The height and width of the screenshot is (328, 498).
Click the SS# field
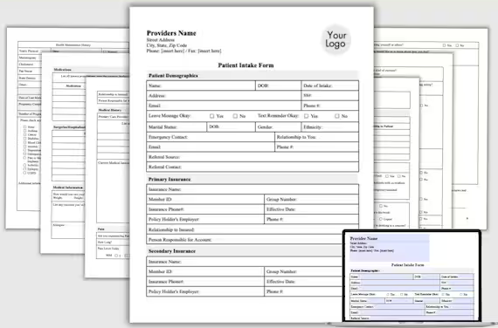pyautogui.click(x=330, y=95)
